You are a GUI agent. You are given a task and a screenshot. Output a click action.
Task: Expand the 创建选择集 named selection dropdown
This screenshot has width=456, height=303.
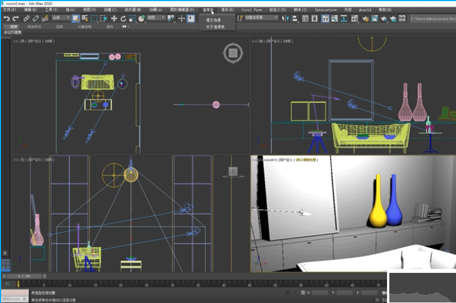coord(261,18)
